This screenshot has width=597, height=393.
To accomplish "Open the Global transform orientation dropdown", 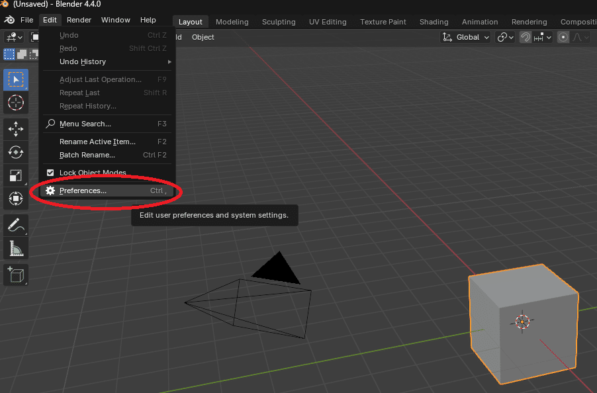I will 465,37.
